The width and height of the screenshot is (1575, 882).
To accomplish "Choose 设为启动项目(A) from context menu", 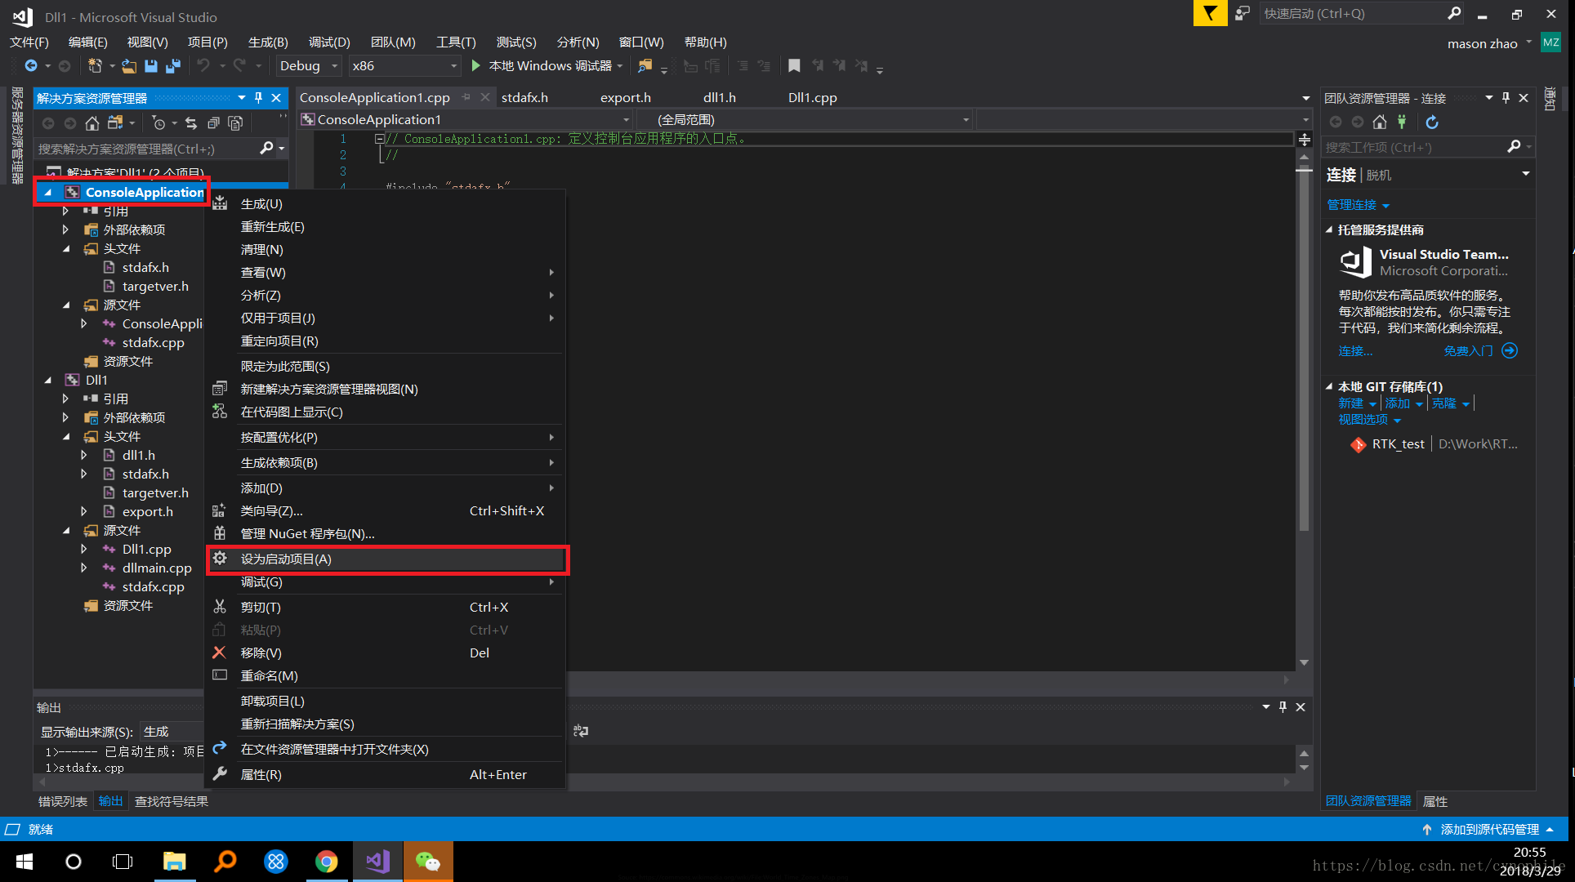I will coord(386,559).
